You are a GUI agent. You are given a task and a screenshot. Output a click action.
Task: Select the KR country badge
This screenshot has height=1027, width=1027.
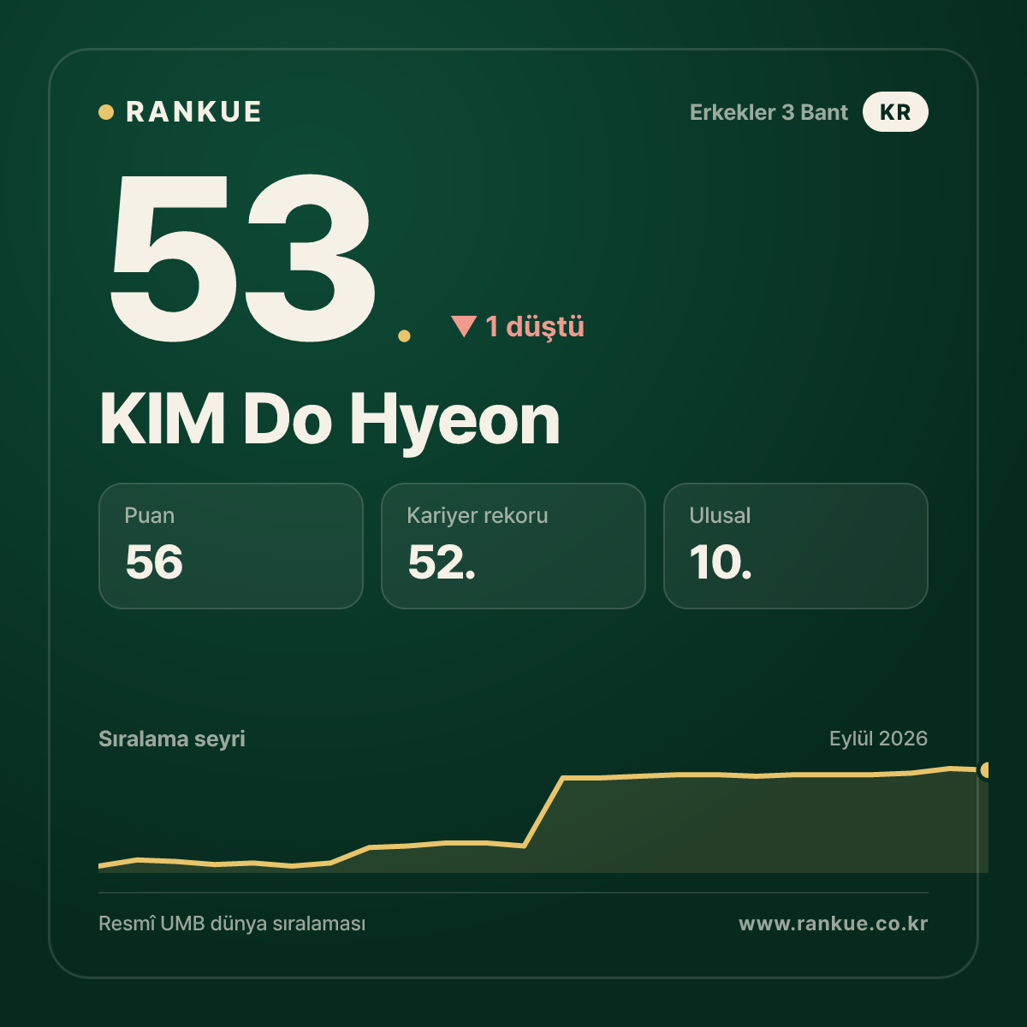[x=895, y=112]
